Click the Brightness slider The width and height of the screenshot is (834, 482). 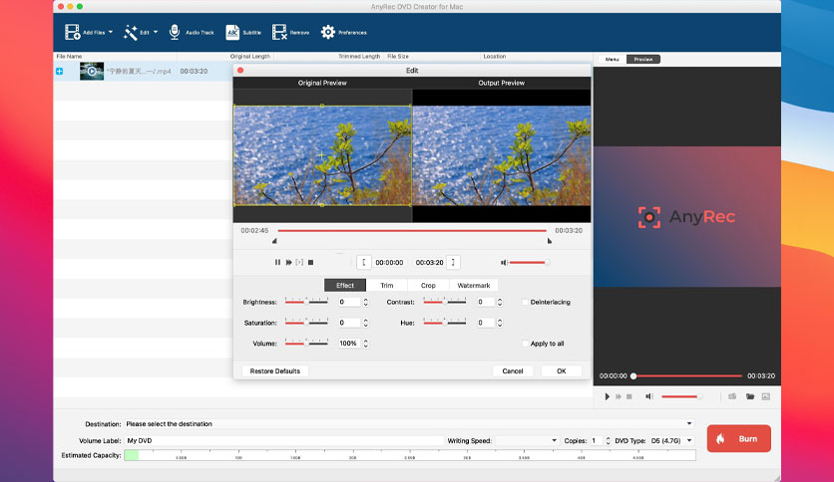(x=306, y=302)
